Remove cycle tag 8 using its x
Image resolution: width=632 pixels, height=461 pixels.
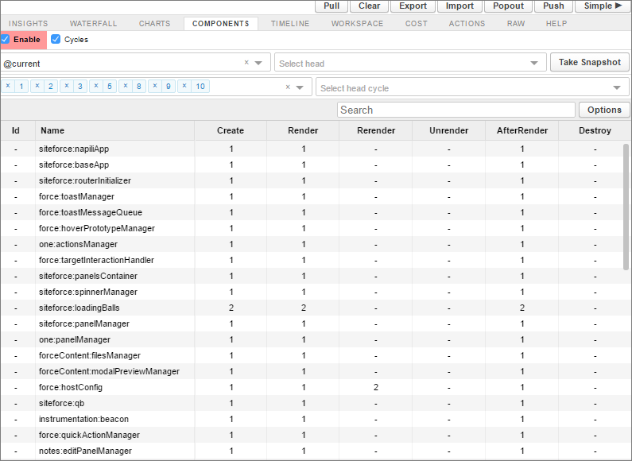pyautogui.click(x=126, y=86)
